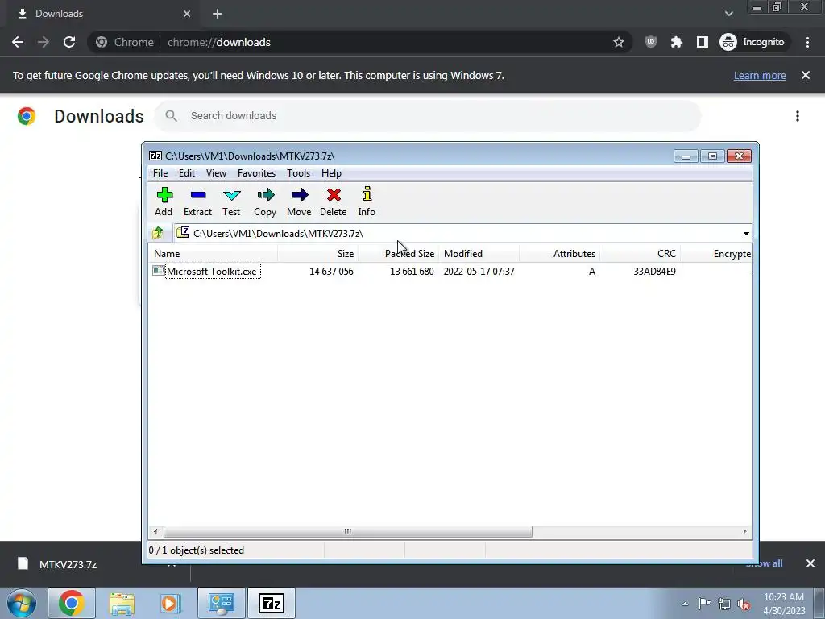Open the Downloads page more actions menu
825x619 pixels.
[x=798, y=116]
